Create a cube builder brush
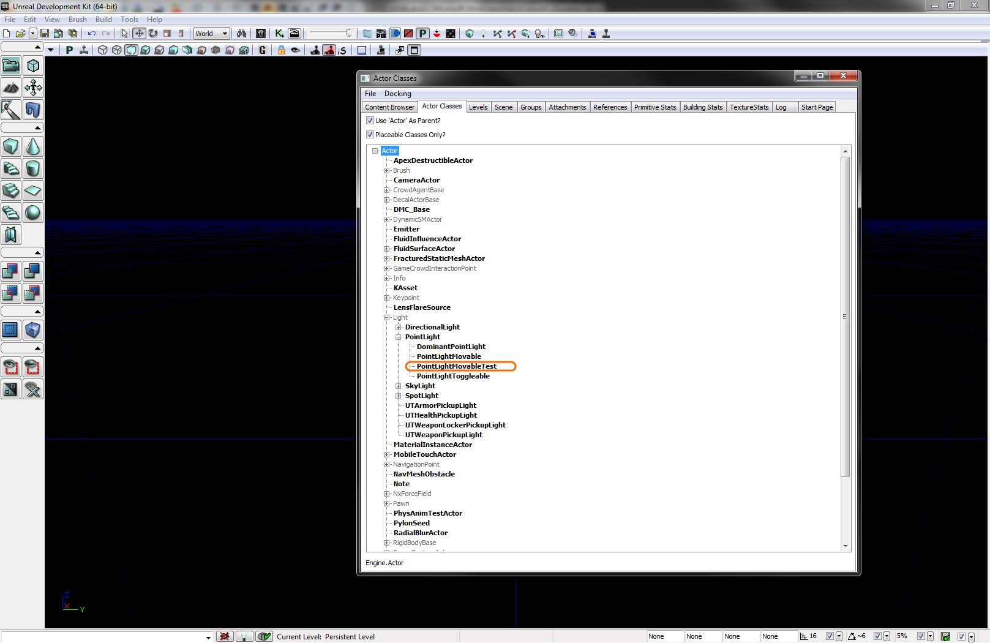The height and width of the screenshot is (643, 990). coord(11,146)
